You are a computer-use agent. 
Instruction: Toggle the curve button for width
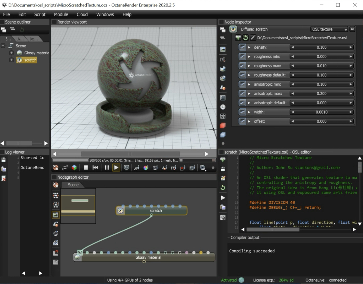click(x=242, y=112)
